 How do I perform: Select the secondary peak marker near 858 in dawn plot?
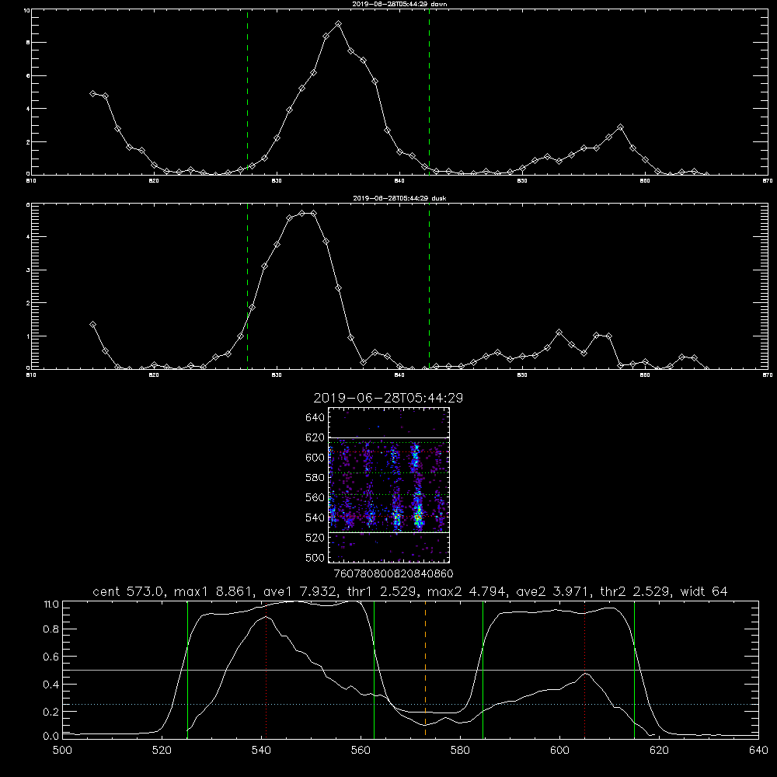[620, 127]
